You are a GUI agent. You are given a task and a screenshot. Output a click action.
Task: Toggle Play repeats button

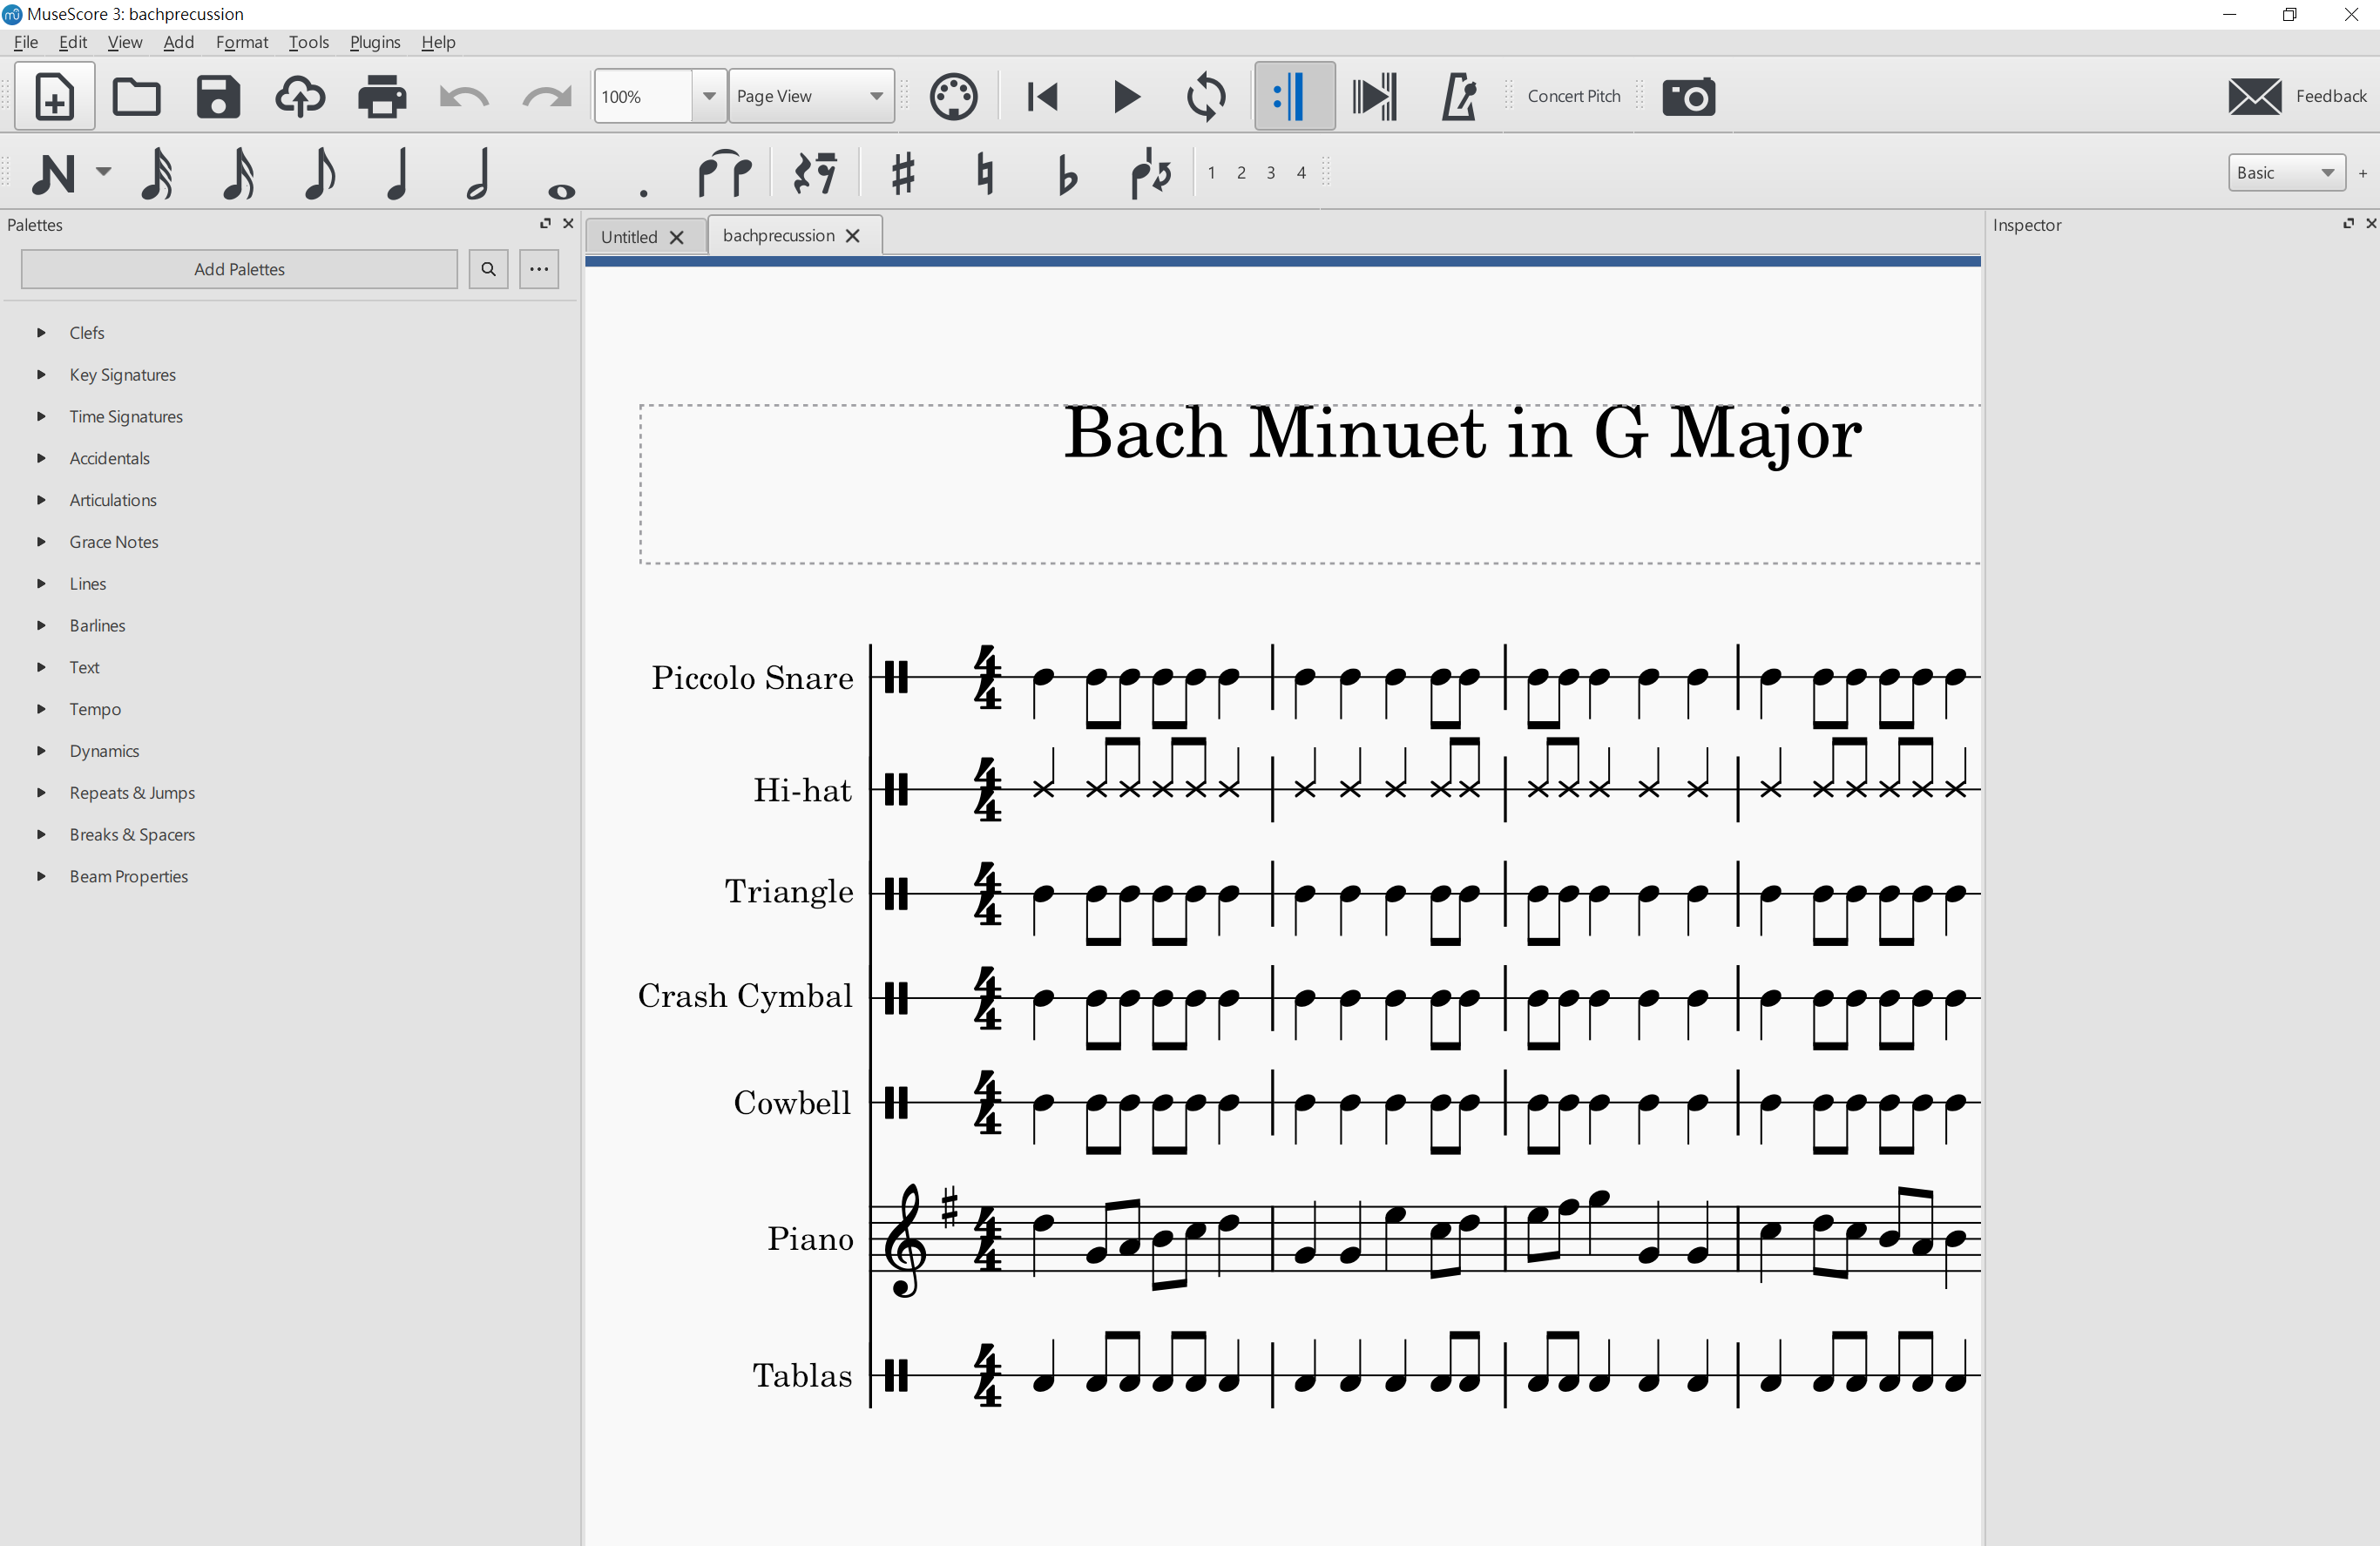coord(1294,97)
